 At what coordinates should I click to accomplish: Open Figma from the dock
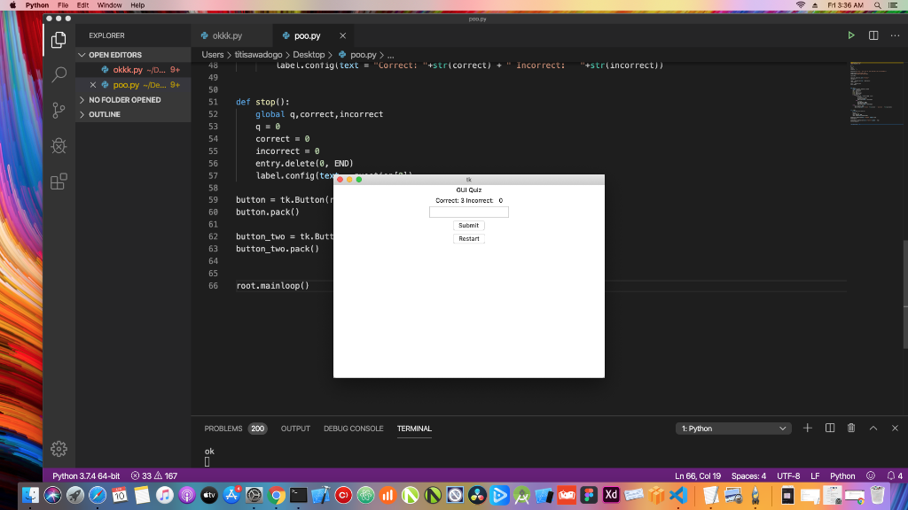[x=589, y=495]
